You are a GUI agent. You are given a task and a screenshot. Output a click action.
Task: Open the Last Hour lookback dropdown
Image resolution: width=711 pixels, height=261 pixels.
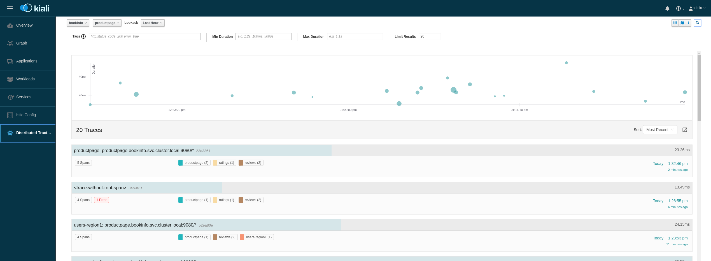[153, 23]
